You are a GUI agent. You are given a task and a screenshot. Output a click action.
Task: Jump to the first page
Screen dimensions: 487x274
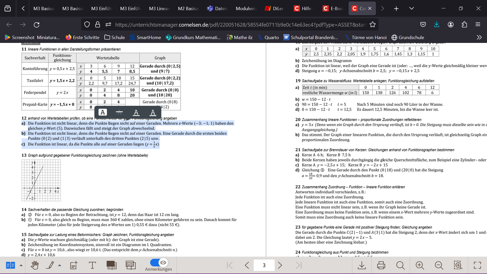[230, 265]
